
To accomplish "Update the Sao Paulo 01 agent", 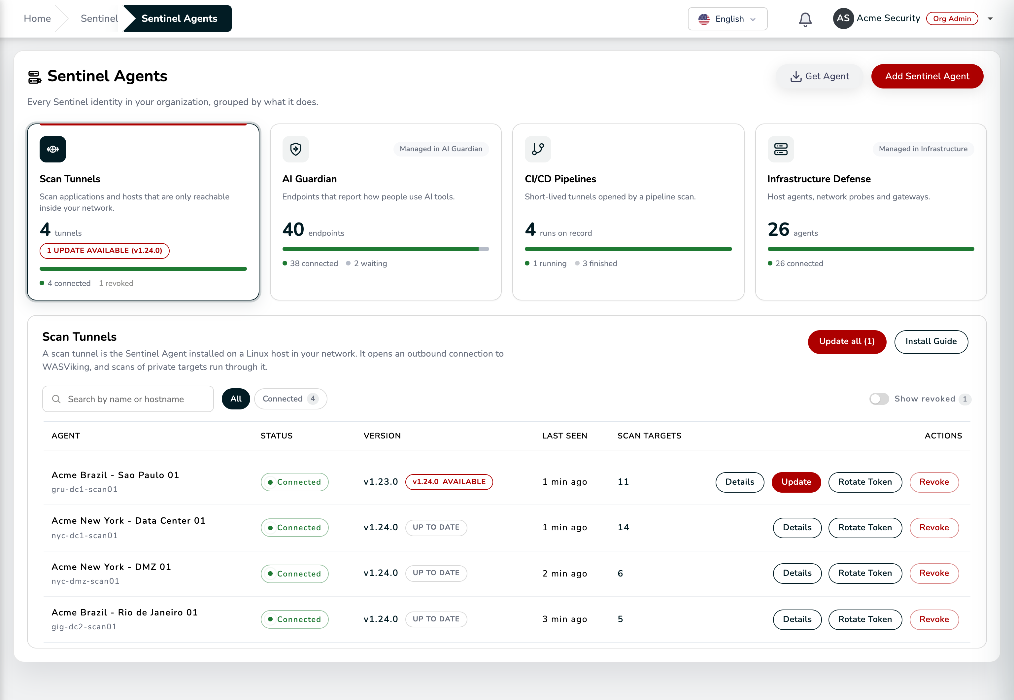I will tap(796, 482).
